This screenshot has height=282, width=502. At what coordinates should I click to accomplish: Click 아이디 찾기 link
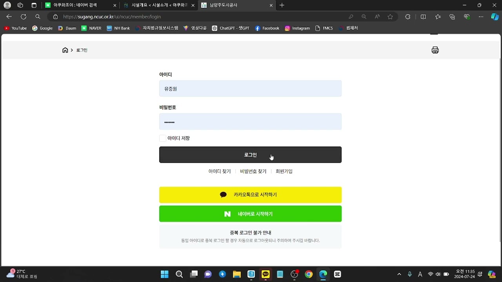(220, 171)
